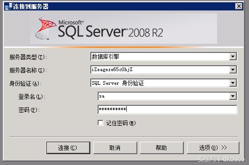This screenshot has height=165, width=249.
Task: Open the 登录名 dropdown arrow
Action: click(233, 96)
